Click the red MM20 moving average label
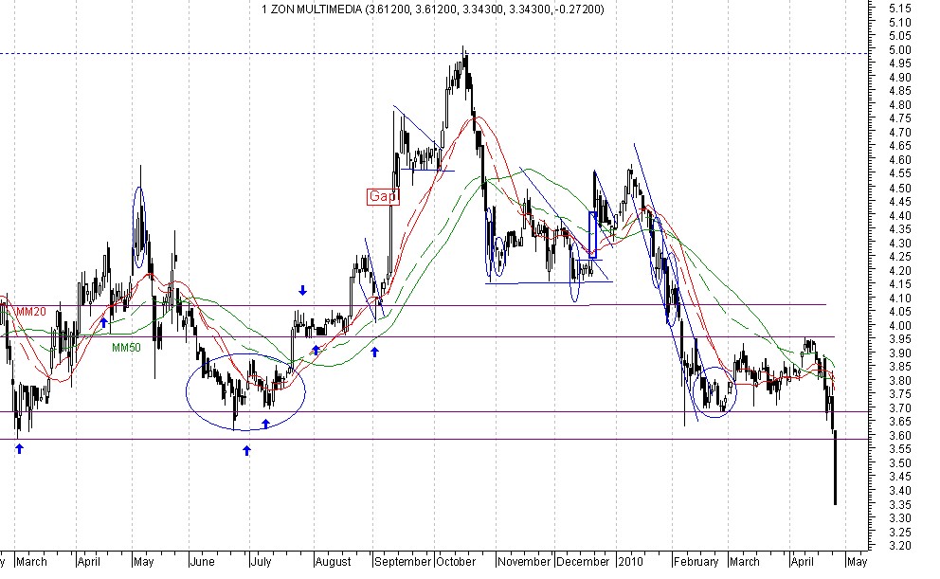Image resolution: width=940 pixels, height=579 pixels. 31,312
